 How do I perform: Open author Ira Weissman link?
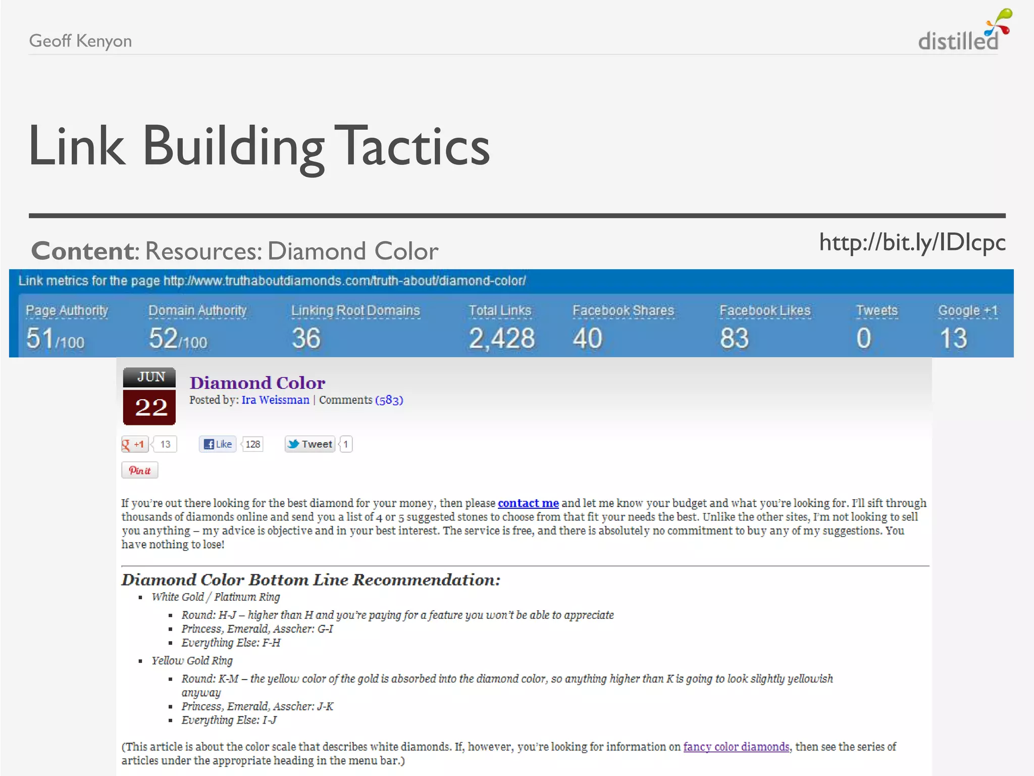click(x=275, y=400)
